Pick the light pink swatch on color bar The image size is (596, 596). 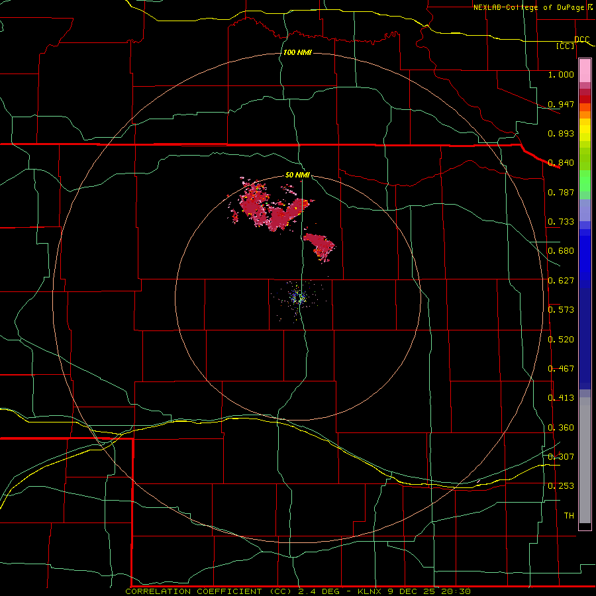click(x=585, y=71)
